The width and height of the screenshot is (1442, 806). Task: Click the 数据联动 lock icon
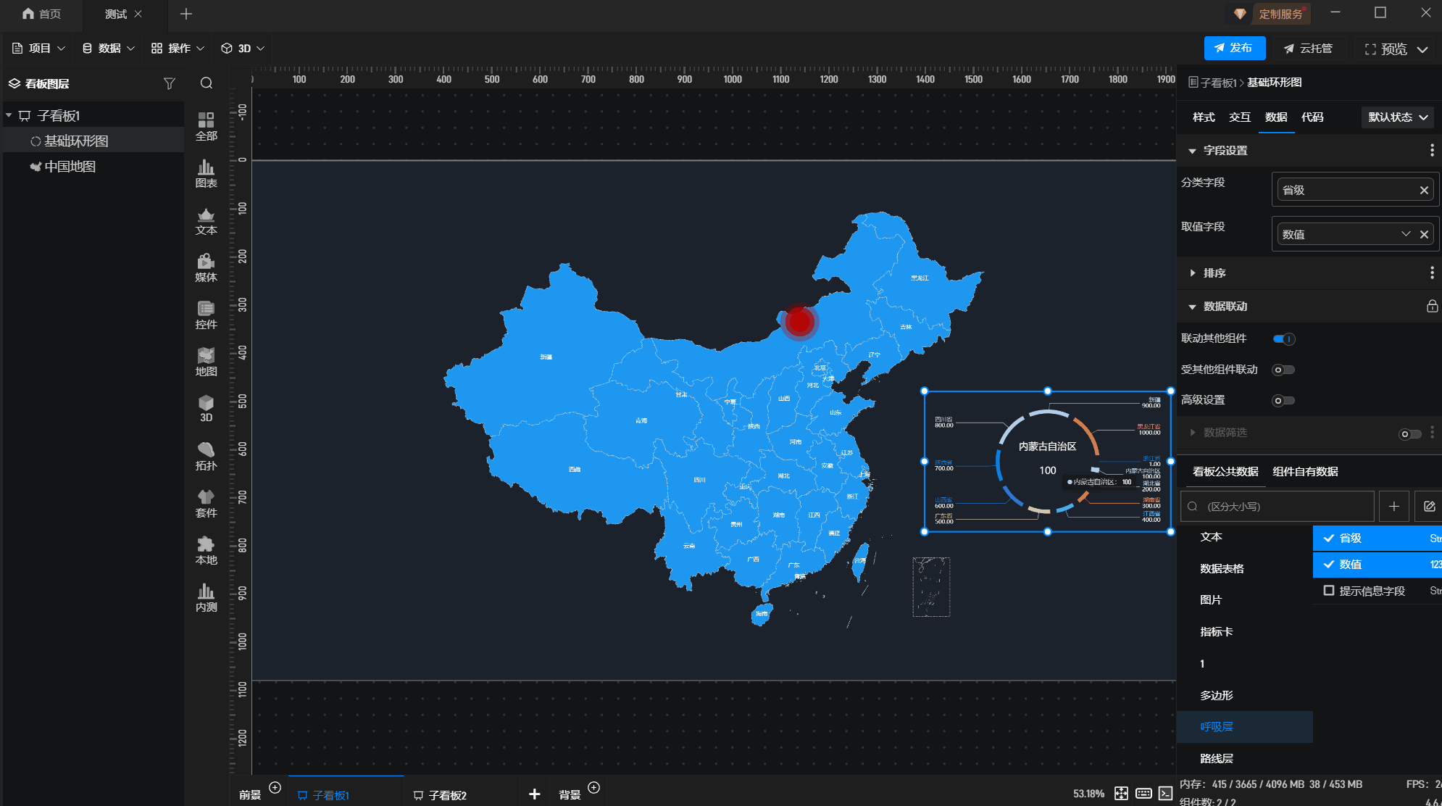click(x=1432, y=306)
